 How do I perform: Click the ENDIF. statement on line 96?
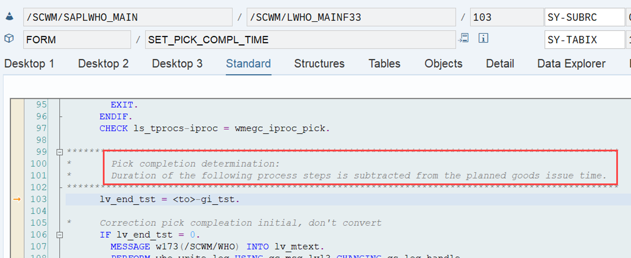[x=116, y=117]
